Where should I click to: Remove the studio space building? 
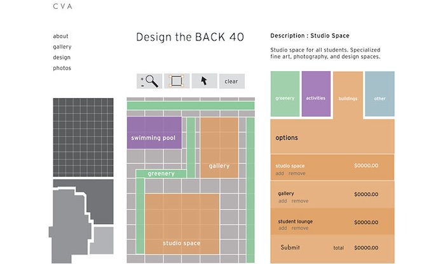click(297, 173)
